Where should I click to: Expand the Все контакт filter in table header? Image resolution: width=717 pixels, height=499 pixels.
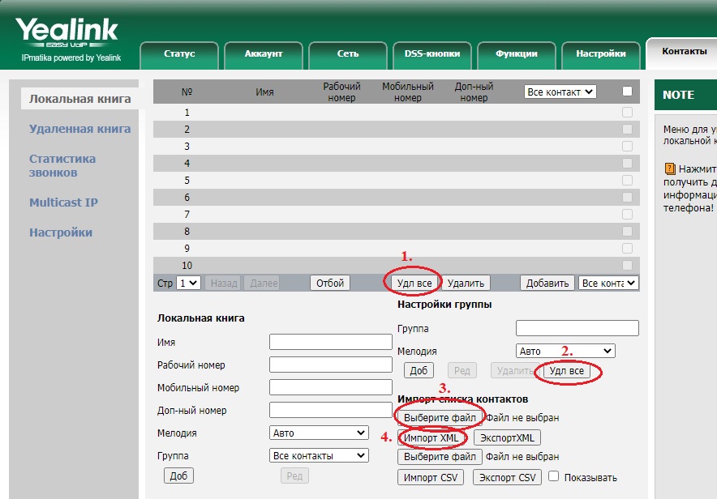pyautogui.click(x=560, y=92)
